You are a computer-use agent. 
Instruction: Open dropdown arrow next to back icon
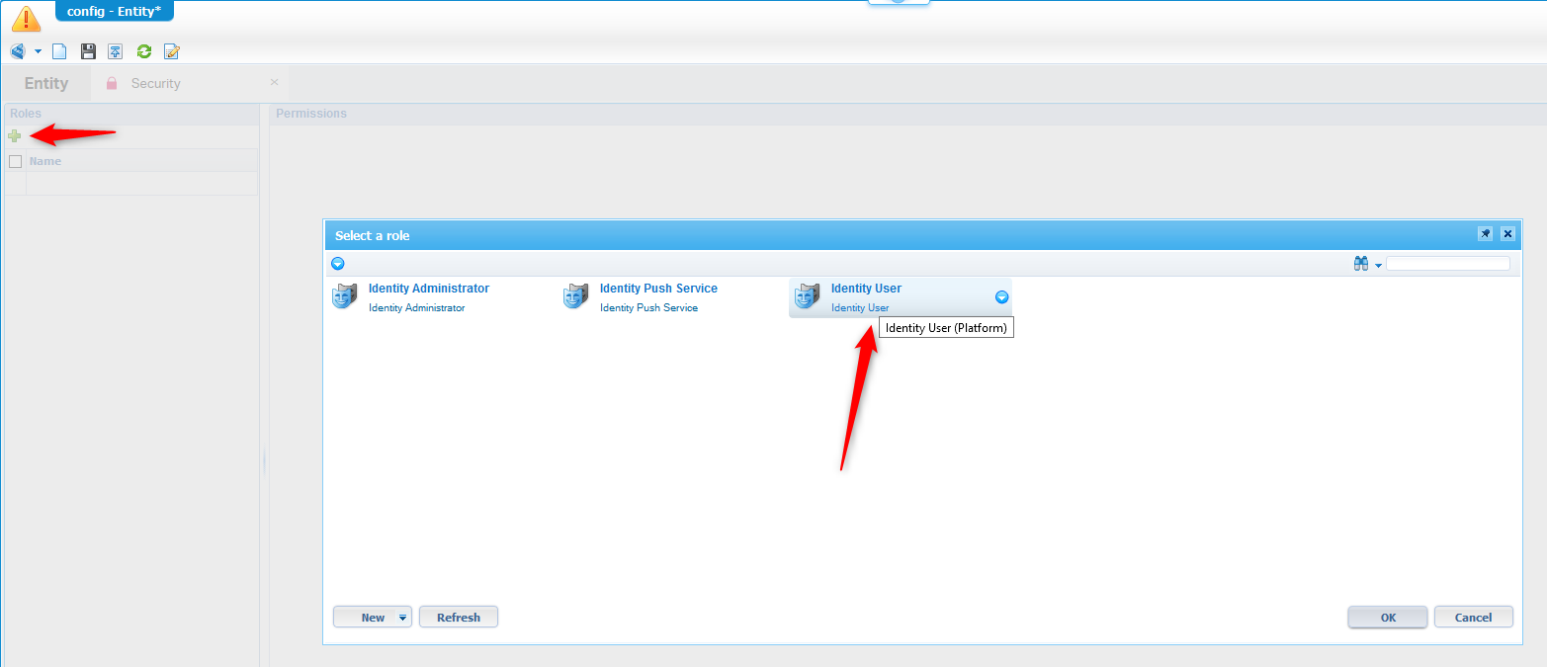click(x=39, y=51)
